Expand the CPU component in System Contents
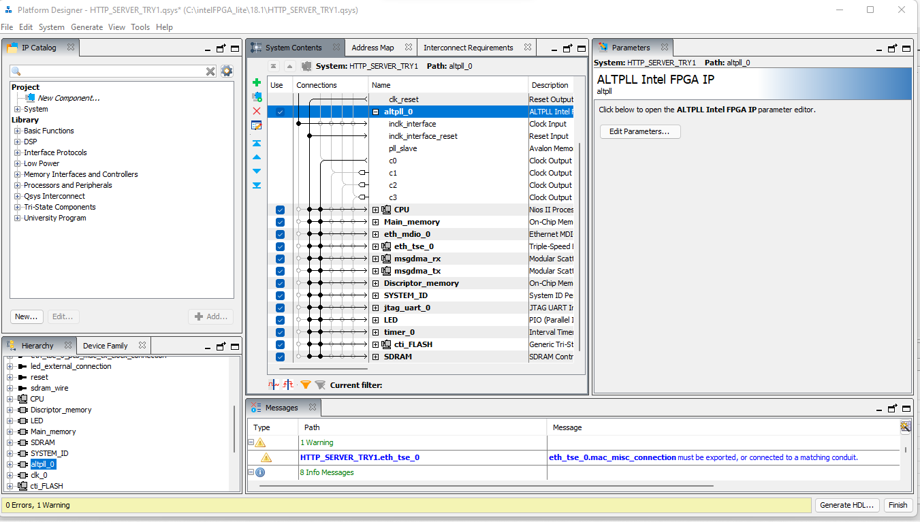This screenshot has height=522, width=920. coord(375,210)
